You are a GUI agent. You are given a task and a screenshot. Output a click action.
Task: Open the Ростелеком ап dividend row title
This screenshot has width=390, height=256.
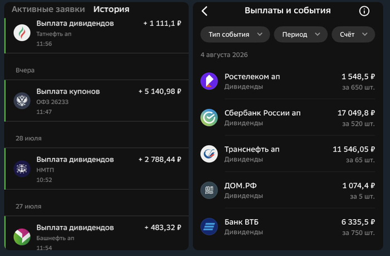coord(252,77)
